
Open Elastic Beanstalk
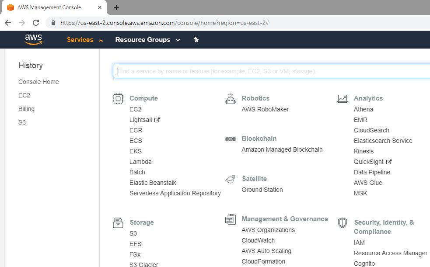click(x=153, y=183)
